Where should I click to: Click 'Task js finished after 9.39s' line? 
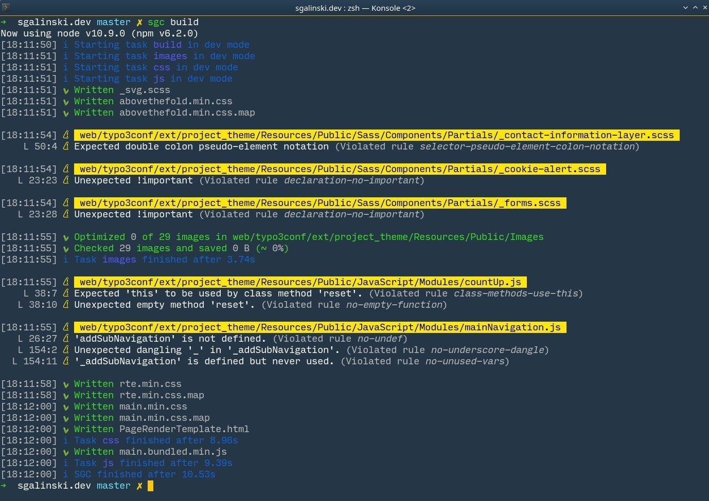point(153,463)
